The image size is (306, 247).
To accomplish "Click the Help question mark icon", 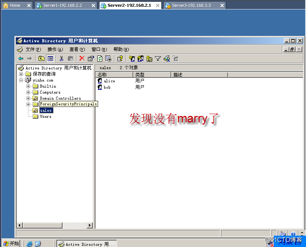I will (120, 59).
